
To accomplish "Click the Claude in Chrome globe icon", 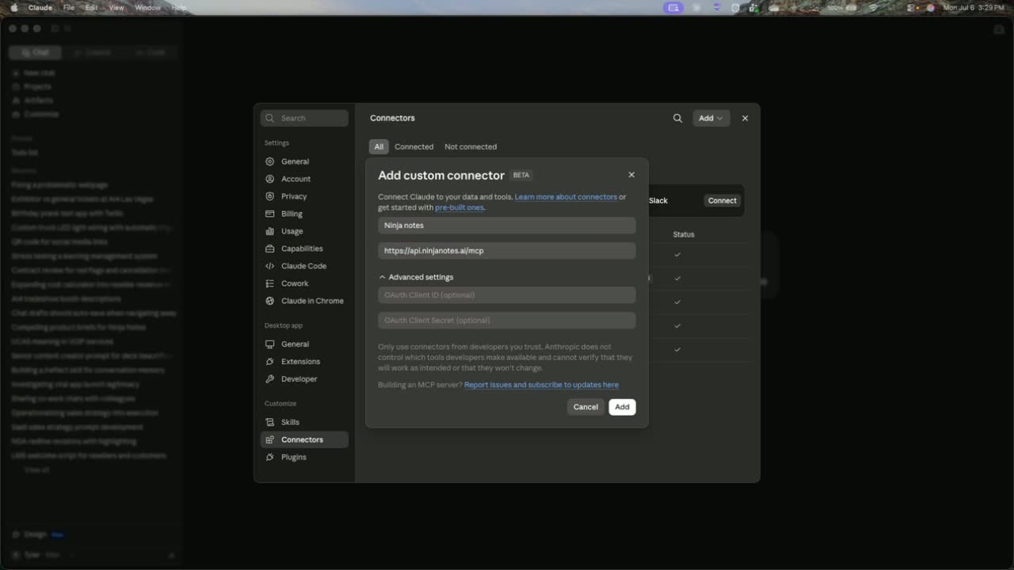I will click(x=270, y=301).
